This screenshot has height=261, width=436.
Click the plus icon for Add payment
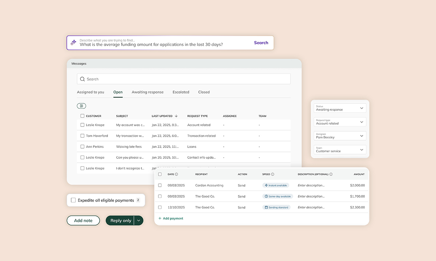[x=160, y=219]
